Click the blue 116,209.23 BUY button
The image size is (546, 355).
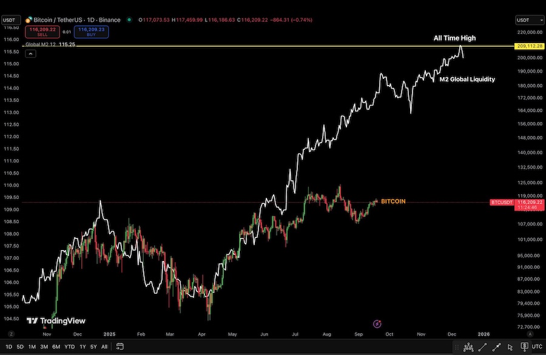coord(91,32)
